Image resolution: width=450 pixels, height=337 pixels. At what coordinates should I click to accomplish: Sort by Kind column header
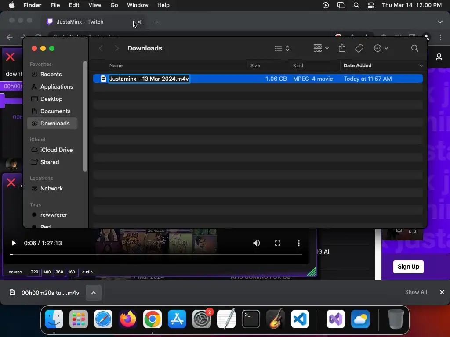[298, 65]
